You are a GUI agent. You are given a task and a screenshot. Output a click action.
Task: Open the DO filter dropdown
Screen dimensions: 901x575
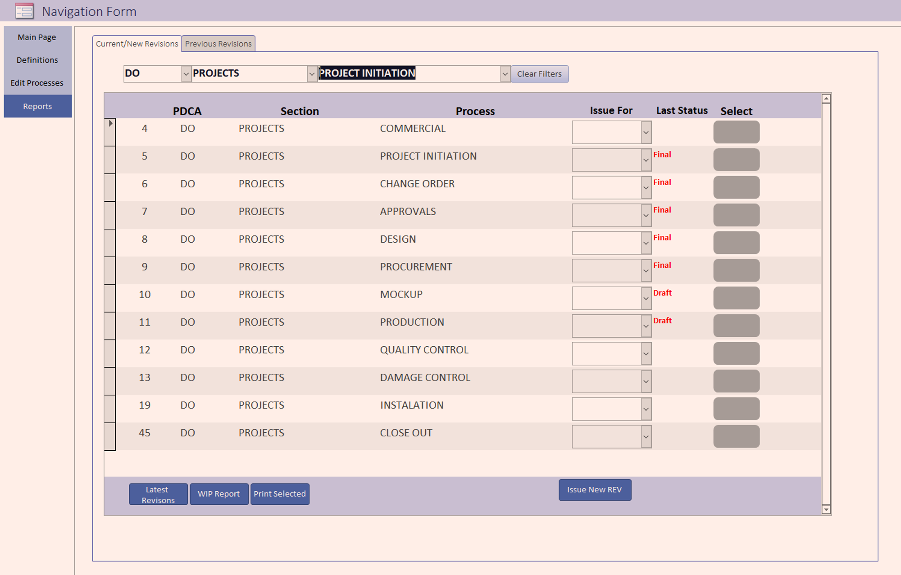point(186,74)
